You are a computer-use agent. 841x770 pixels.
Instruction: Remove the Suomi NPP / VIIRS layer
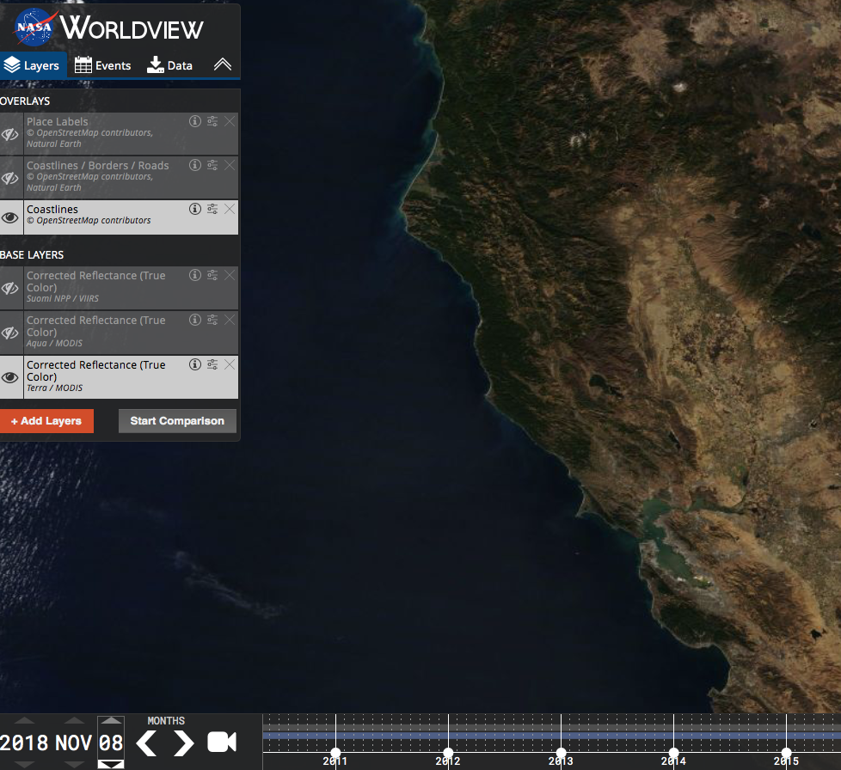coord(230,275)
